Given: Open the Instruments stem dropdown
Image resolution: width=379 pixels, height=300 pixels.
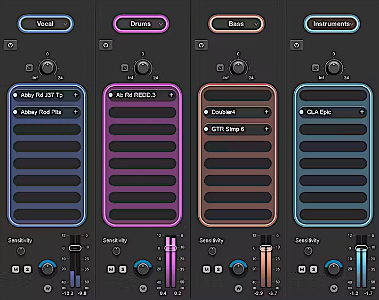Looking at the screenshot, I should (x=332, y=24).
